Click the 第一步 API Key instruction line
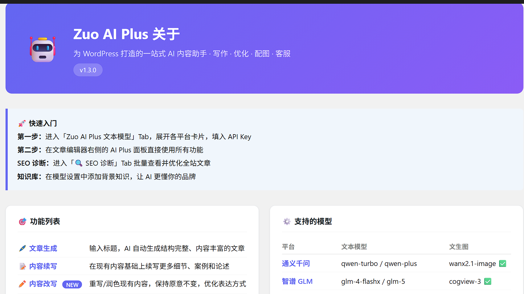The width and height of the screenshot is (524, 294). [x=134, y=137]
